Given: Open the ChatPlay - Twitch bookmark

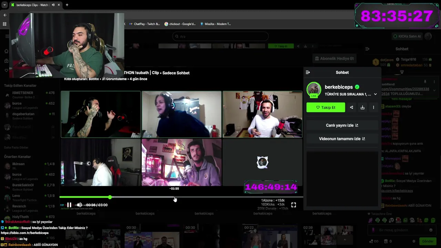Looking at the screenshot, I should (x=144, y=24).
